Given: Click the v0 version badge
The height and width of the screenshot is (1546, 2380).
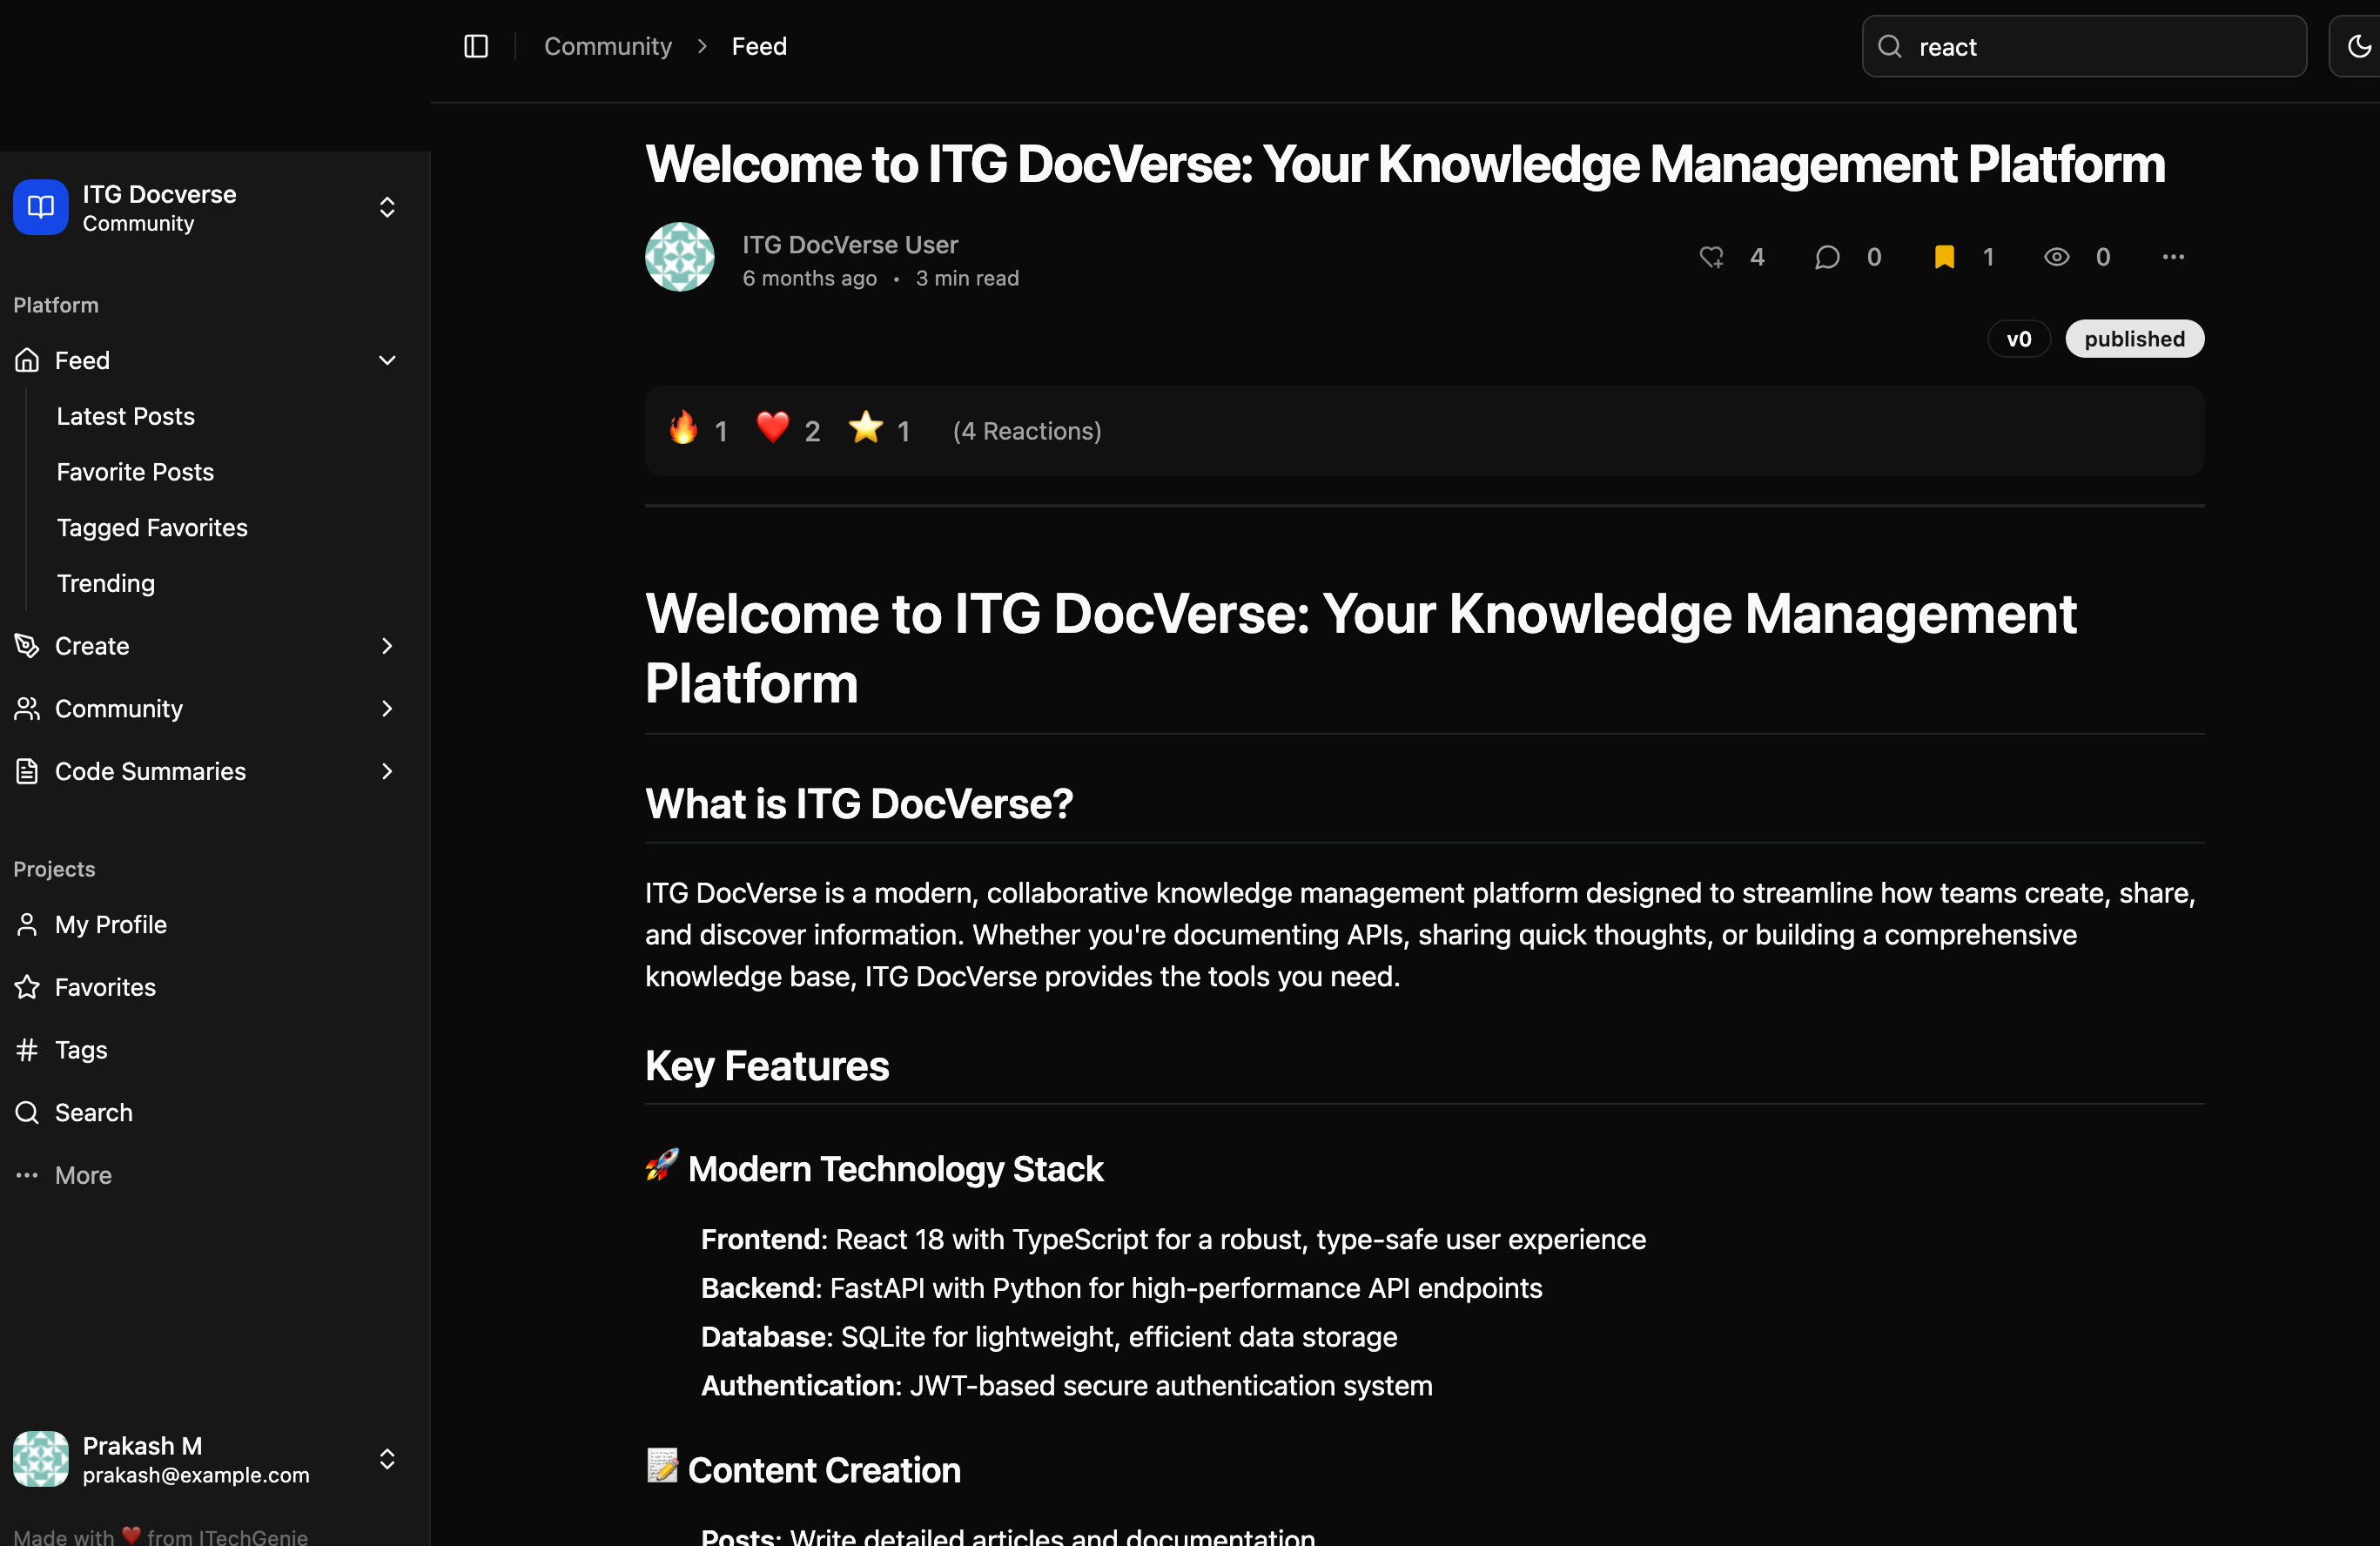Looking at the screenshot, I should coord(2018,339).
